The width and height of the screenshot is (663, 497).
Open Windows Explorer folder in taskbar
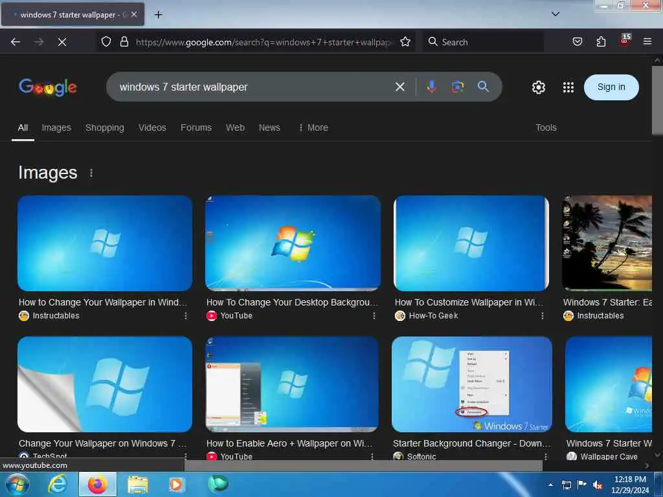click(x=138, y=484)
